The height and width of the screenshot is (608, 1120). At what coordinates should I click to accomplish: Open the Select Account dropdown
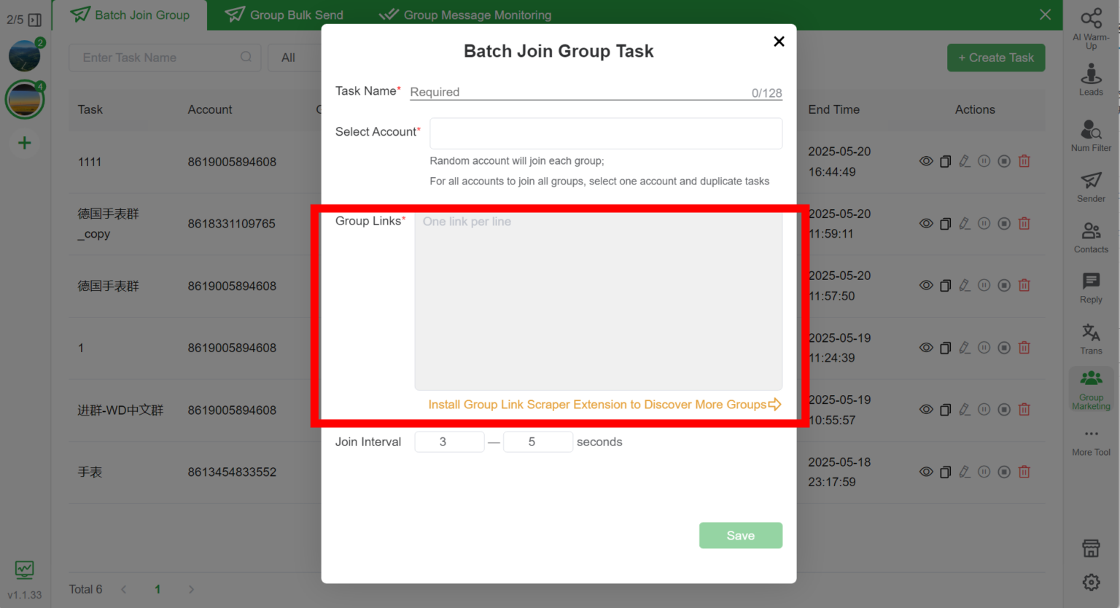tap(605, 133)
